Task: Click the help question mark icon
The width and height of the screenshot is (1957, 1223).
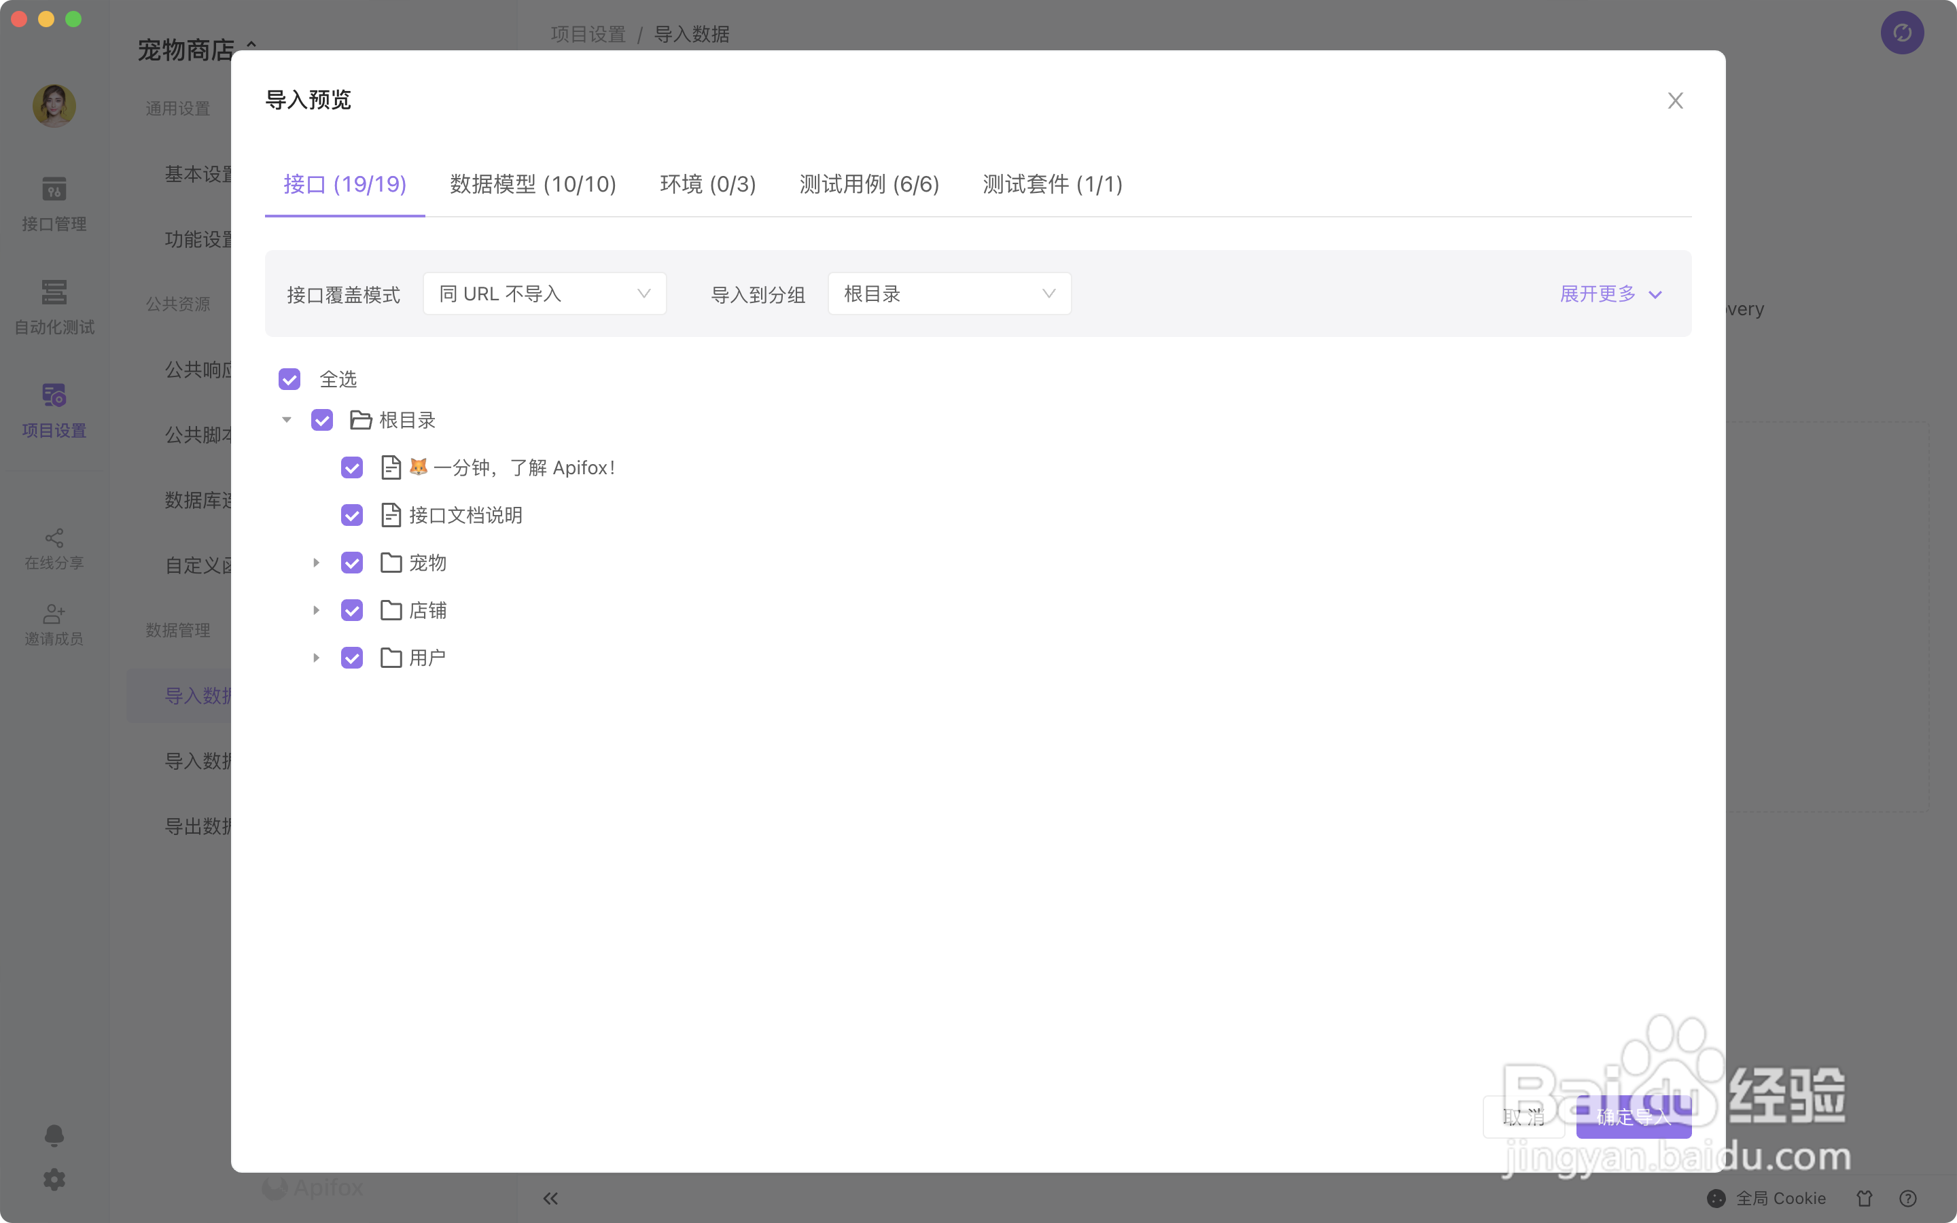Action: 1907,1198
